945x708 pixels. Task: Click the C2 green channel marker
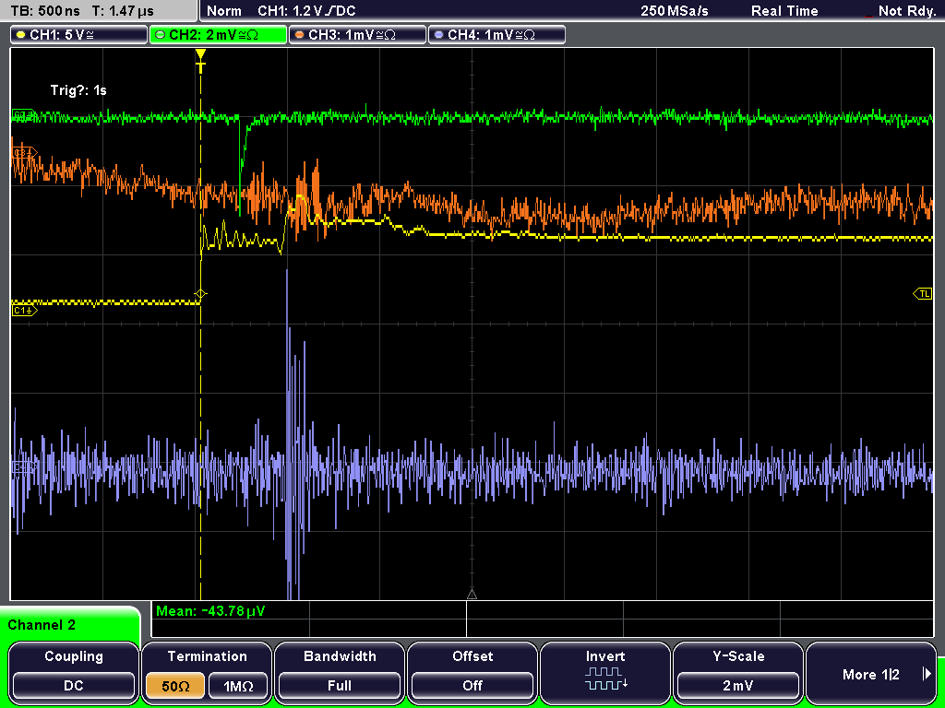[25, 114]
